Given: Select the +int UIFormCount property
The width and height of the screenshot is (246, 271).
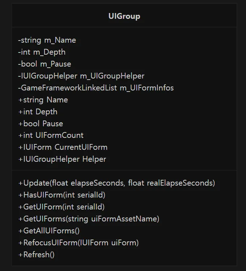Looking at the screenshot, I should tap(51, 135).
